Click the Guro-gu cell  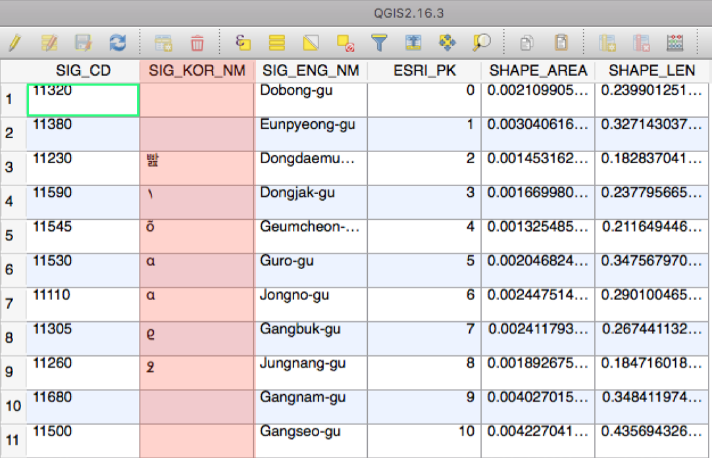311,270
